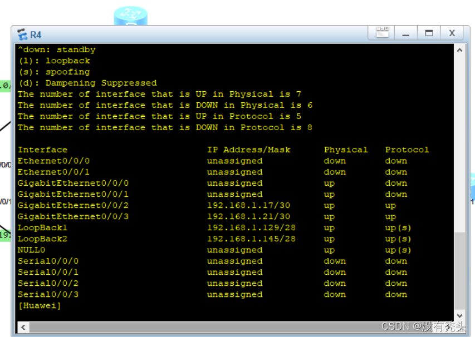Viewport: 475px width, 337px height.
Task: Click the '(l): loopback' line
Action: 54,61
